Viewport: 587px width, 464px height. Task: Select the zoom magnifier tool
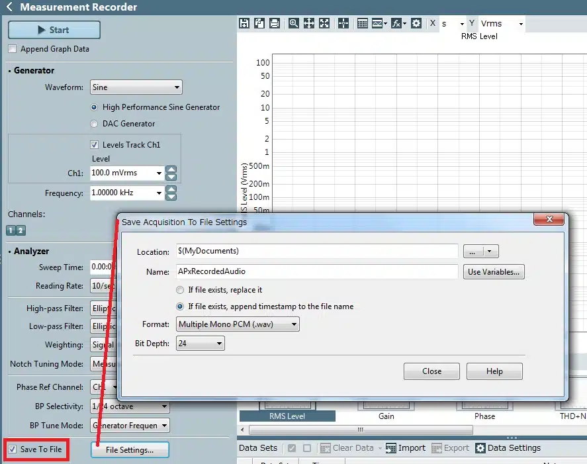click(293, 23)
